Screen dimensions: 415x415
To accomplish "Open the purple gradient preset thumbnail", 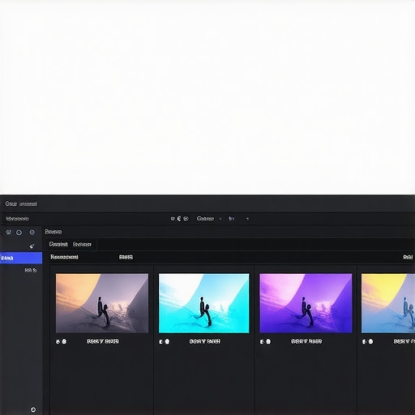I will tap(306, 303).
